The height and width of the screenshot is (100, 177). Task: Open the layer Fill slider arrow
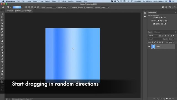[x=173, y=42]
